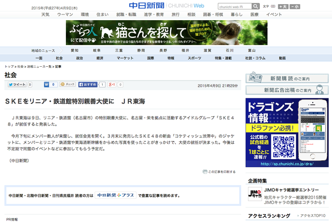Select the 岐阜 regional news tab
Image resolution: width=332 pixels, height=223 pixels.
(97, 51)
